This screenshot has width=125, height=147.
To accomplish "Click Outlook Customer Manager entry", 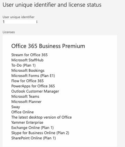I will tap(35, 91).
